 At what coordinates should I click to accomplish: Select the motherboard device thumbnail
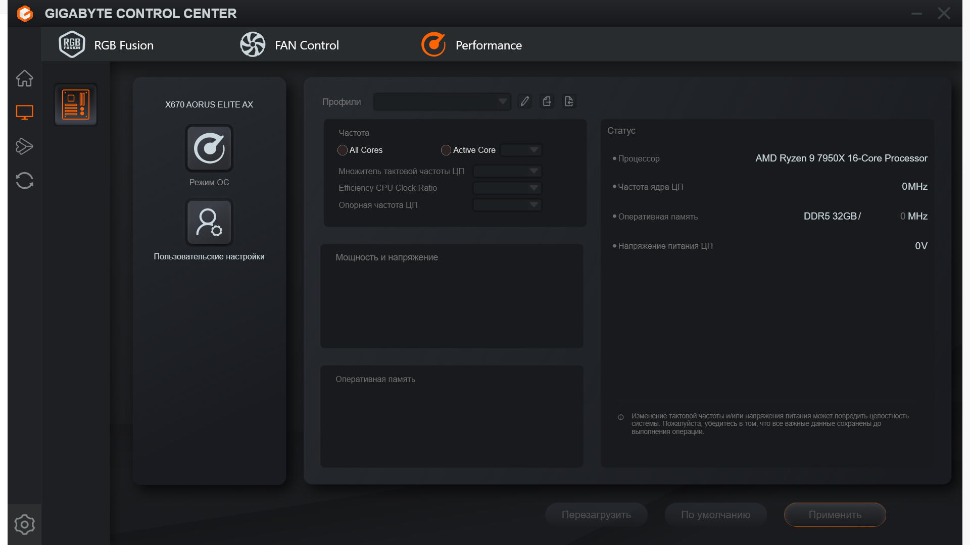coord(76,104)
